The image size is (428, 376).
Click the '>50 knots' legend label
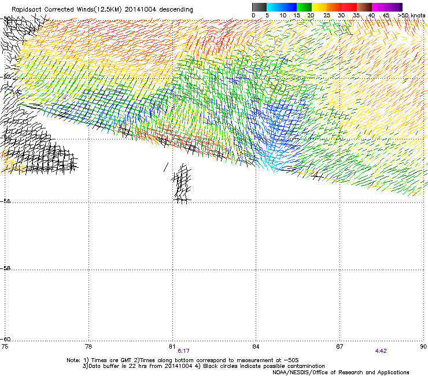point(411,16)
